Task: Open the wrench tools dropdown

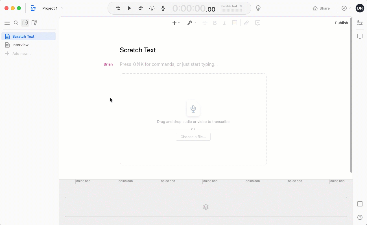Action: pos(191,23)
